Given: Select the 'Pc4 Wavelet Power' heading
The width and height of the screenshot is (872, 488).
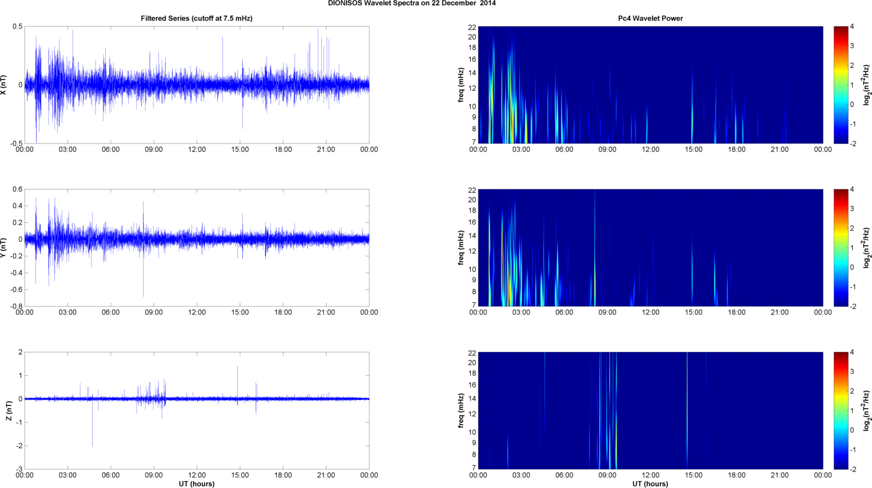Looking at the screenshot, I should coord(650,18).
